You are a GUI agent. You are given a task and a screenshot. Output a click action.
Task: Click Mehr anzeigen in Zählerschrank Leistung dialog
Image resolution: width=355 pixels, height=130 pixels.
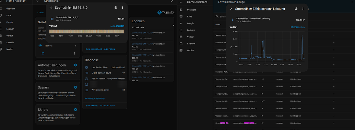coord(297,27)
